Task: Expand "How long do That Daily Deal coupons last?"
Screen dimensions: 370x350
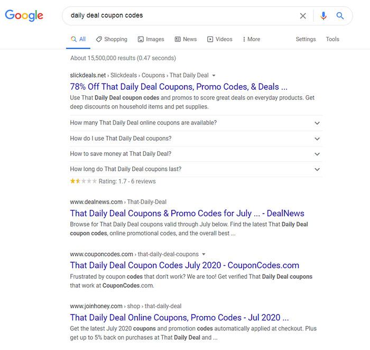Action: click(196, 169)
